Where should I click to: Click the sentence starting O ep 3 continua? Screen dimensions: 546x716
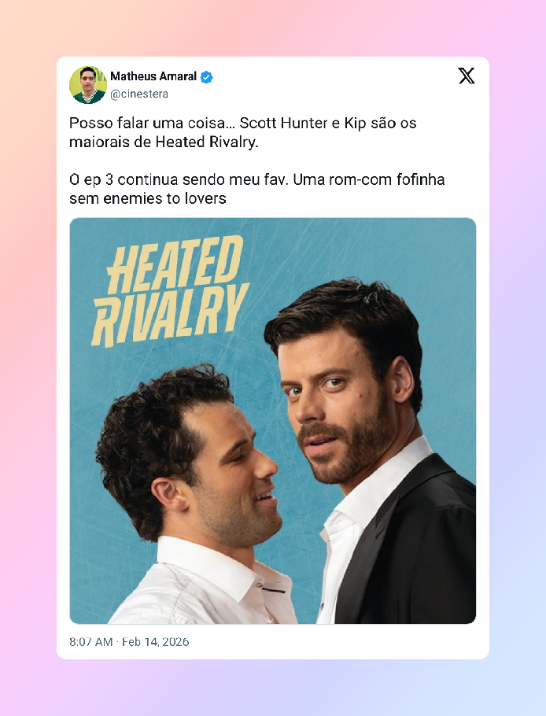(257, 189)
